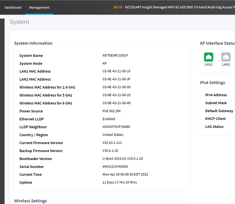Click the United States country value
The width and height of the screenshot is (235, 204).
click(x=113, y=135)
